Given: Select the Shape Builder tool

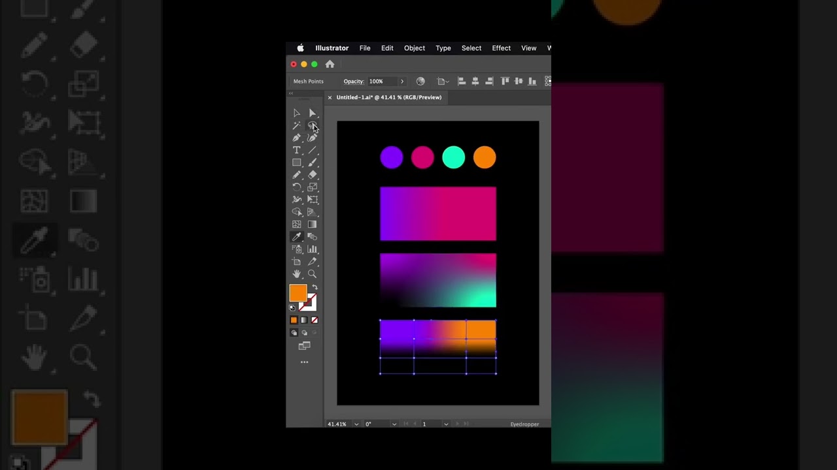Looking at the screenshot, I should click(x=296, y=212).
